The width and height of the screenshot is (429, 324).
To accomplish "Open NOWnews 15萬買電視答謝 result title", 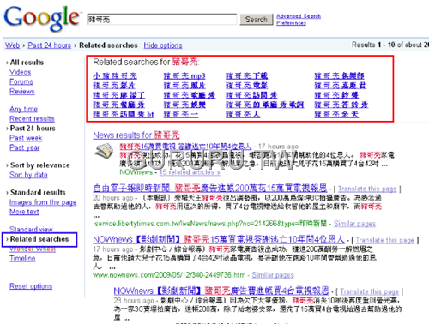I will (219, 239).
